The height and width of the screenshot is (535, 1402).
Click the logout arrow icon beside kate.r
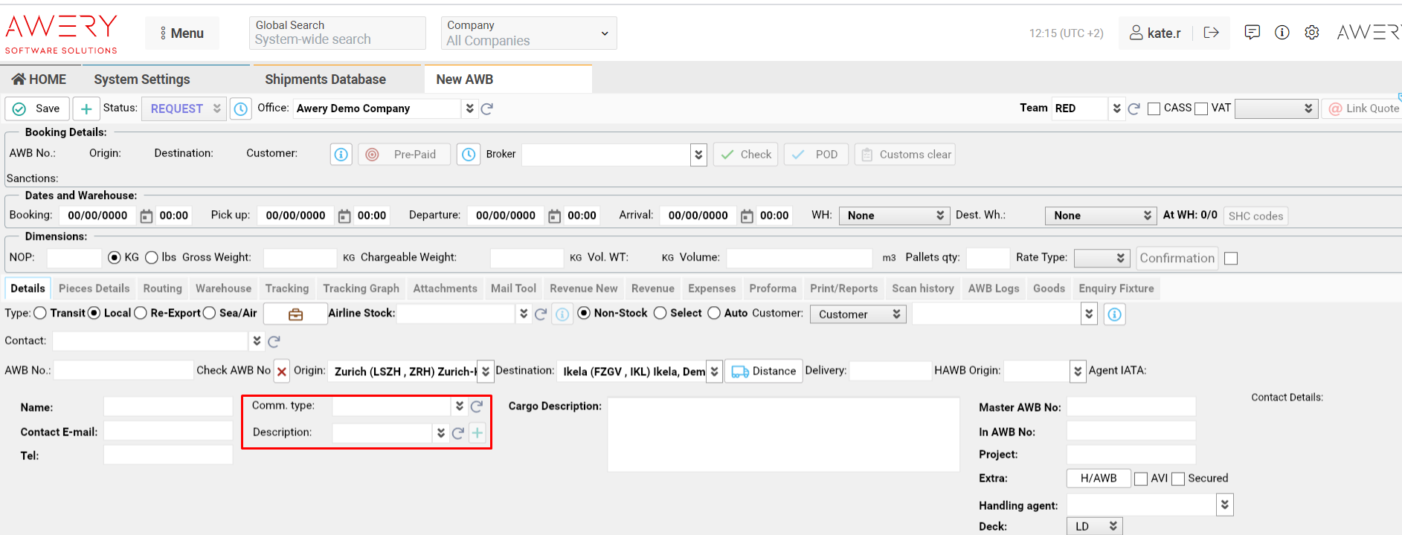(x=1211, y=33)
